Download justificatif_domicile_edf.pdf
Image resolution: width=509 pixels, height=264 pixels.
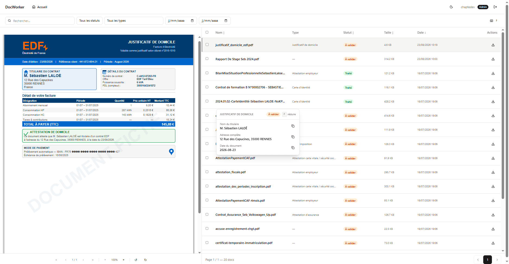493,45
